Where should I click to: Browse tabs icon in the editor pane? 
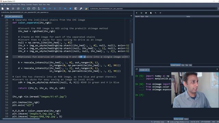click(2, 16)
